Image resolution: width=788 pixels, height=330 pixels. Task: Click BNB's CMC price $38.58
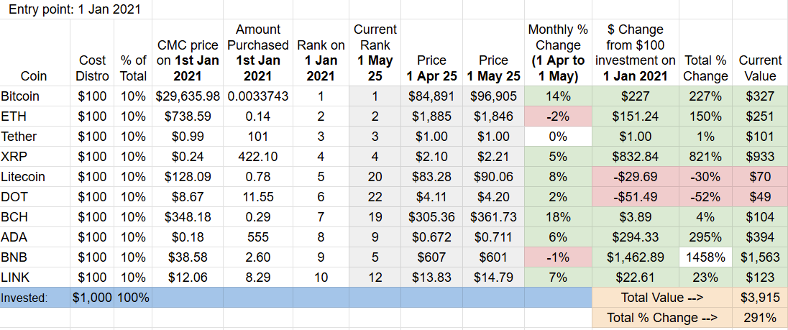point(188,257)
